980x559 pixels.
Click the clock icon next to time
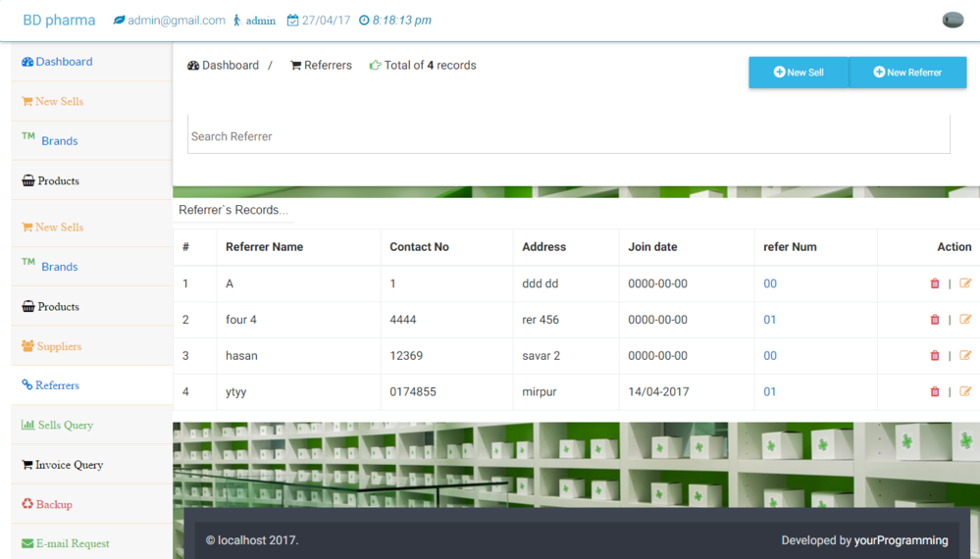(364, 21)
